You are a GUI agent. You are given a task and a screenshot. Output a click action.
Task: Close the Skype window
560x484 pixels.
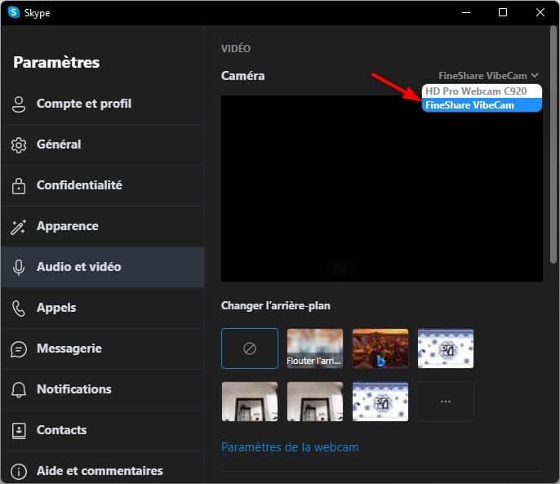(540, 12)
